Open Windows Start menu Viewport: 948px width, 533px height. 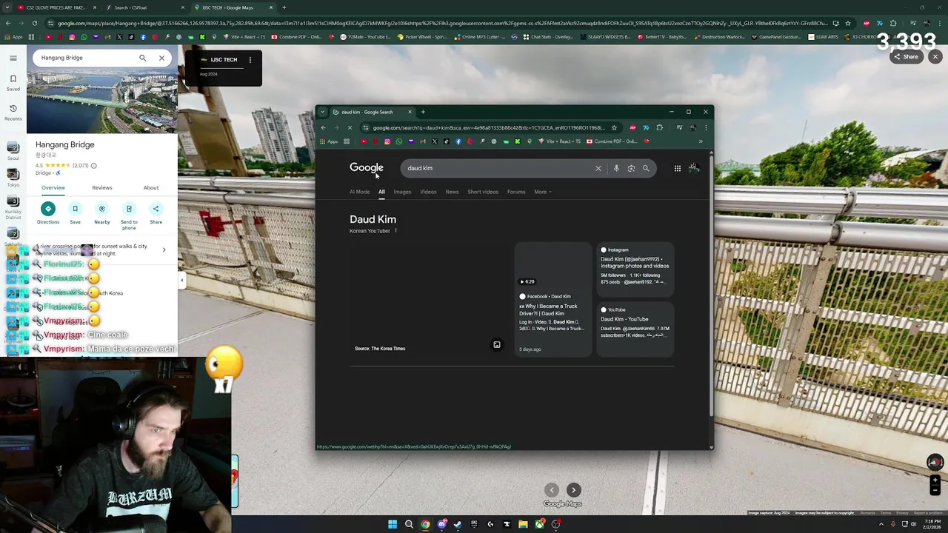[393, 524]
